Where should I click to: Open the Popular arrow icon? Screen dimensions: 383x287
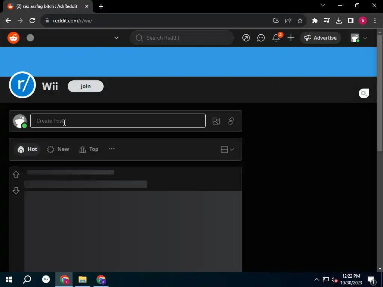[x=246, y=38]
